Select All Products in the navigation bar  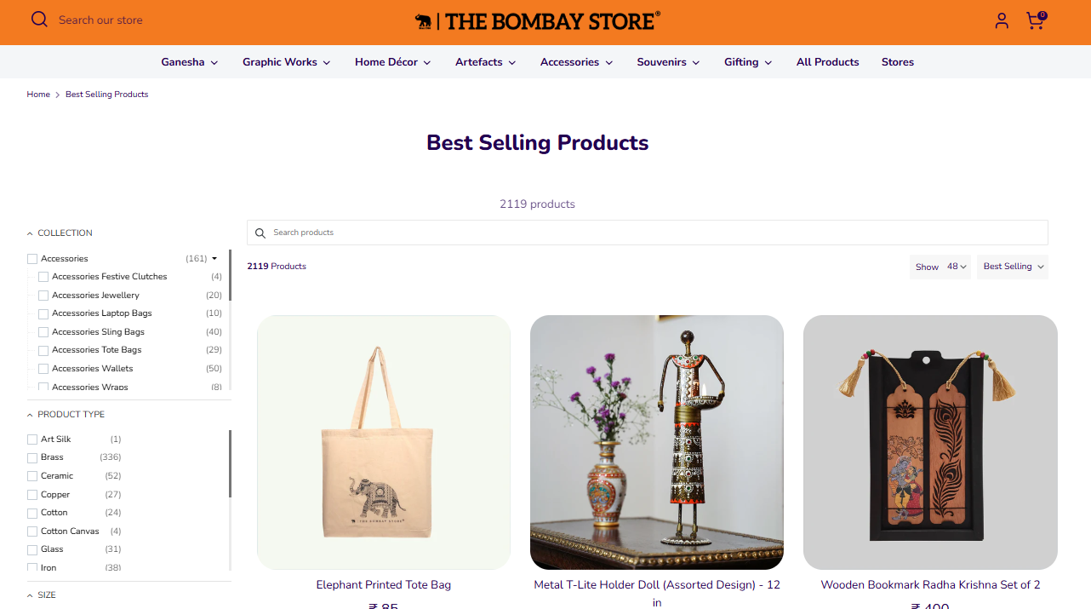point(827,61)
